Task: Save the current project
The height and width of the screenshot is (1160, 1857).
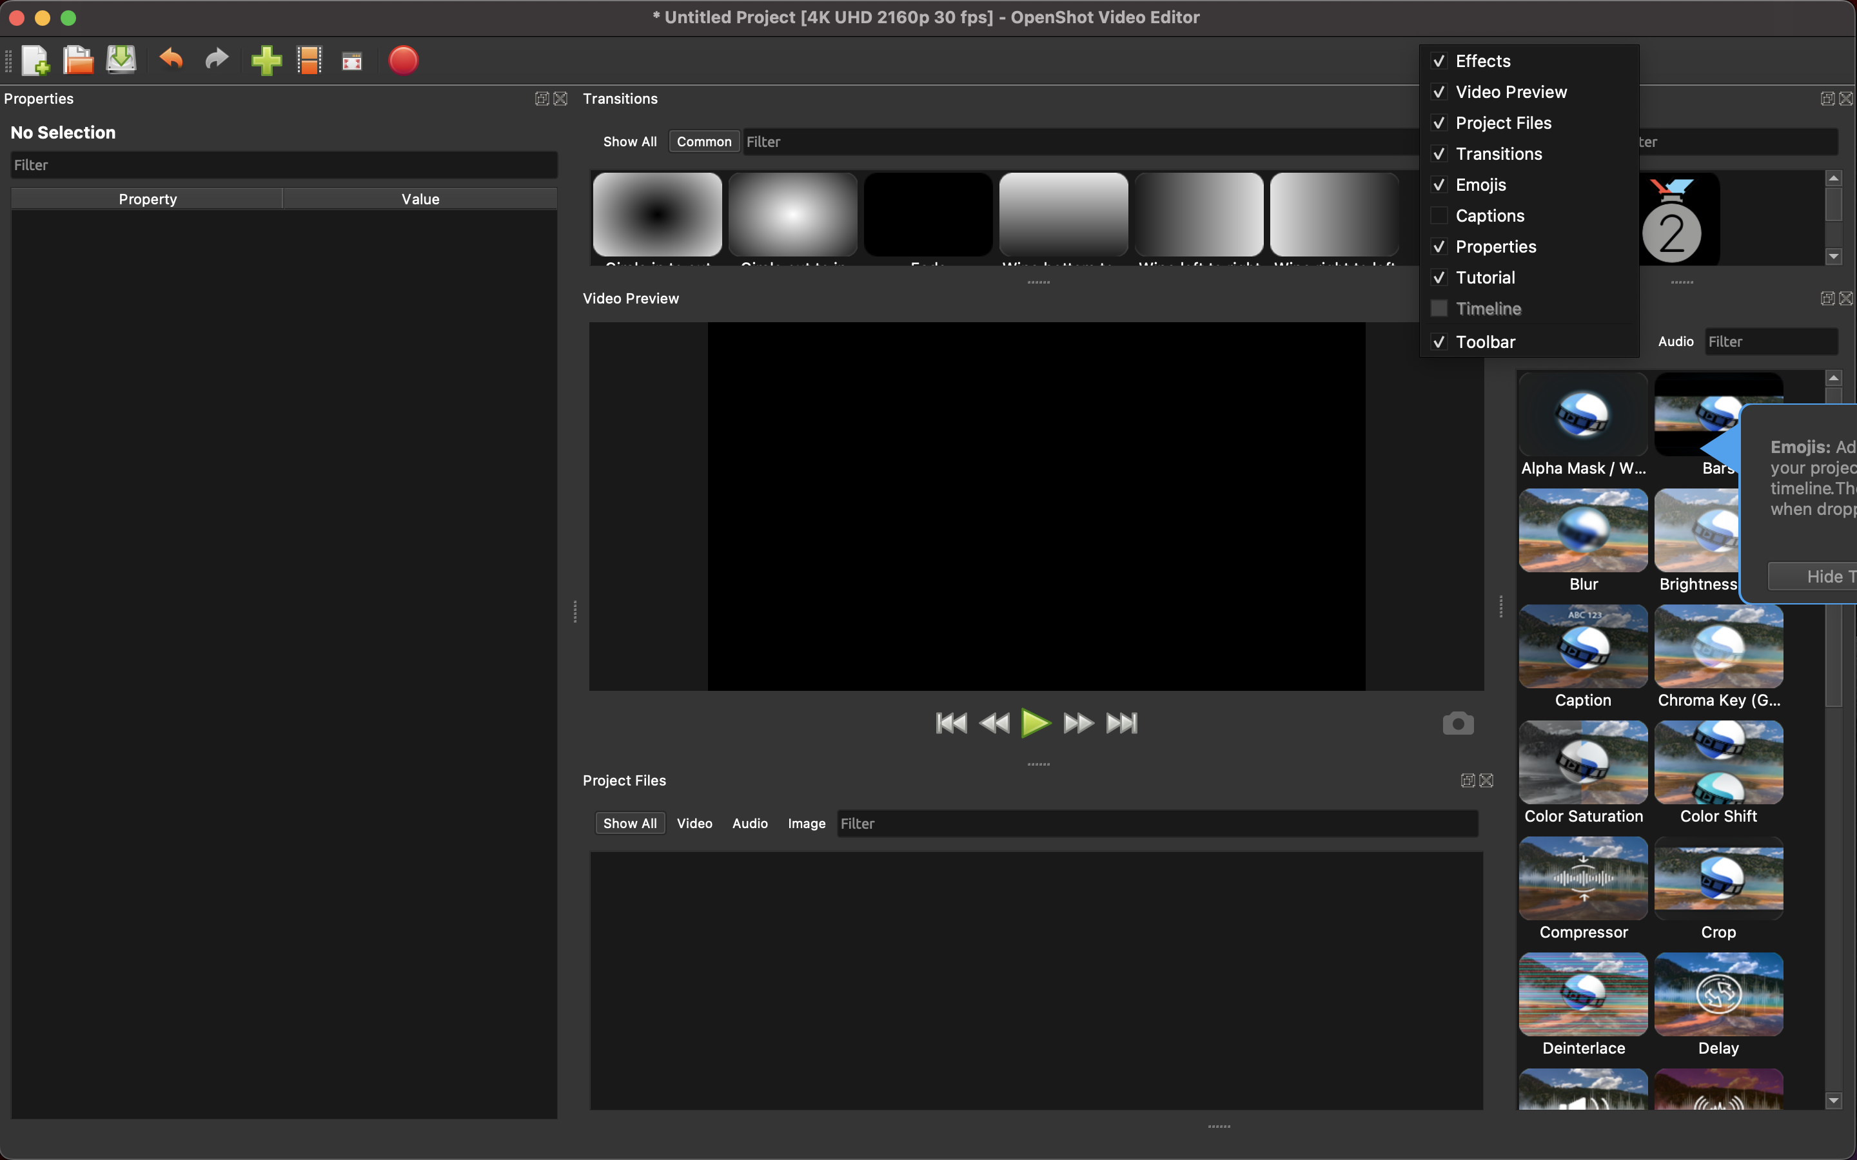Action: (x=121, y=60)
